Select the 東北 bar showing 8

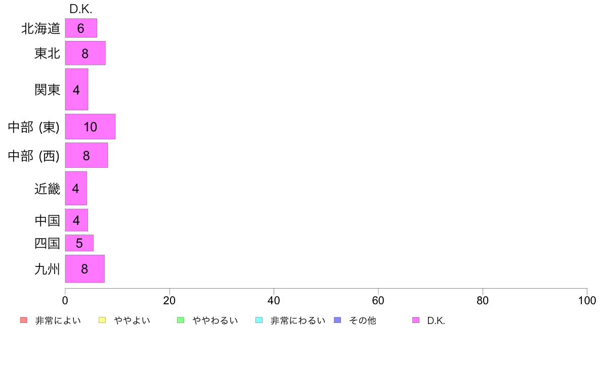[x=85, y=53]
